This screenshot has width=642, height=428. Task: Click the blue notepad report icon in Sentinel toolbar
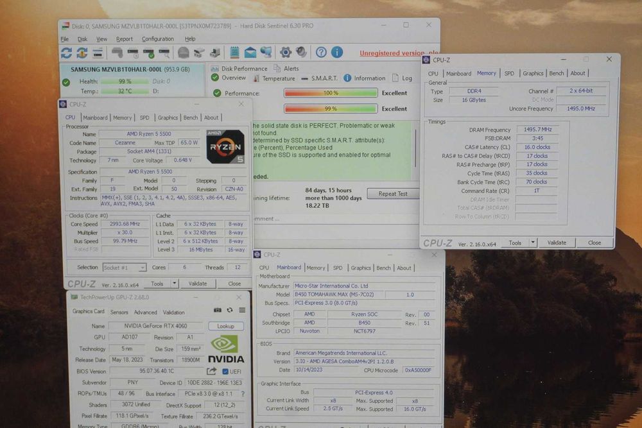click(234, 53)
